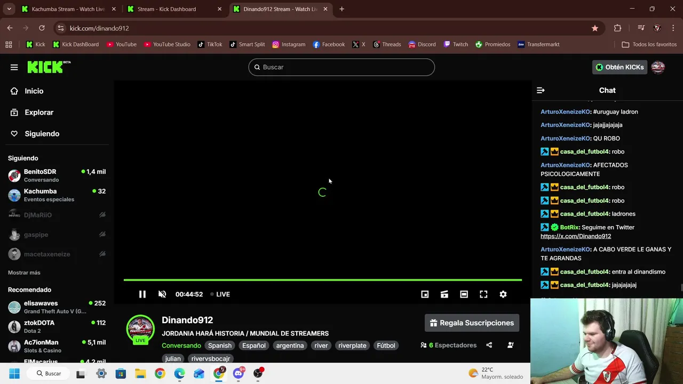Open Ac7ionMan recommended channel

pyautogui.click(x=57, y=347)
